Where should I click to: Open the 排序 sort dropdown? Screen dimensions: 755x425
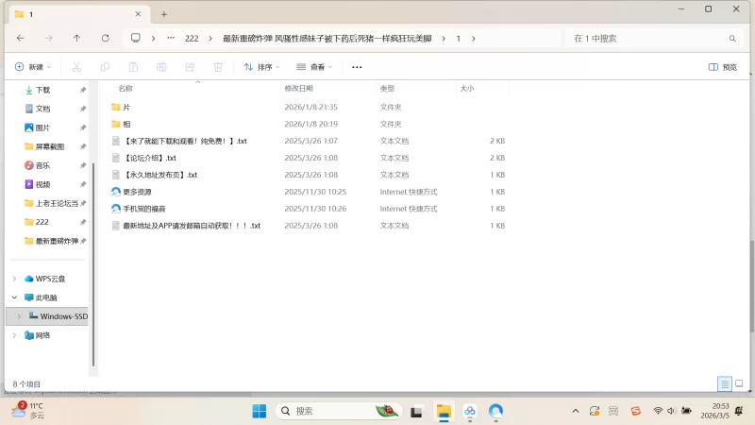262,67
